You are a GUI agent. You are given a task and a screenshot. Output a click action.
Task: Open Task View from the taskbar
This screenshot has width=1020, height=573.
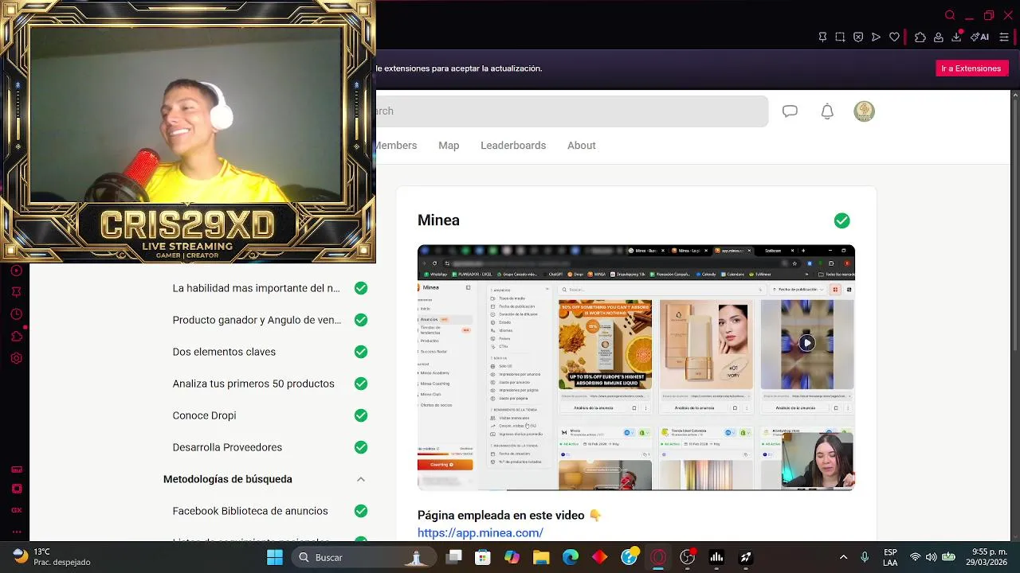453,557
